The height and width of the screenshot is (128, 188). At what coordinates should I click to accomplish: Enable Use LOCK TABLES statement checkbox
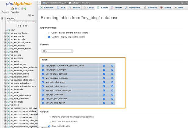click(50, 122)
